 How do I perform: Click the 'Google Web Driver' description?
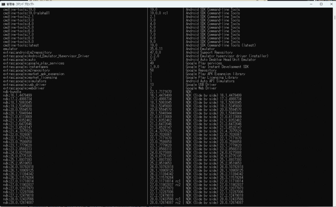[201, 88]
